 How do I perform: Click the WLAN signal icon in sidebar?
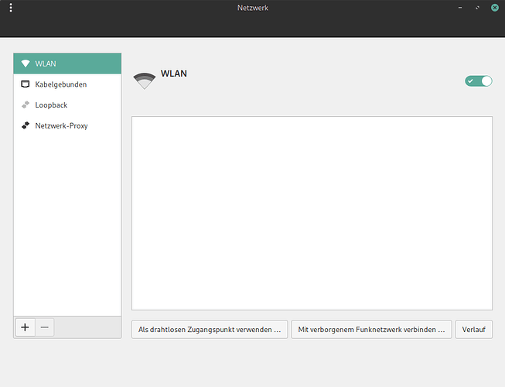[x=26, y=63]
